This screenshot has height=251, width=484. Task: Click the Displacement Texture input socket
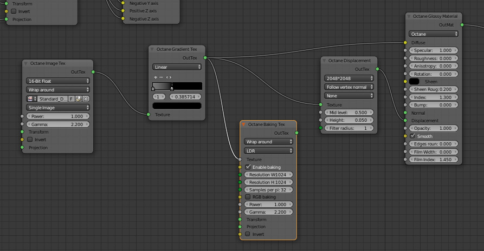pyautogui.click(x=321, y=105)
